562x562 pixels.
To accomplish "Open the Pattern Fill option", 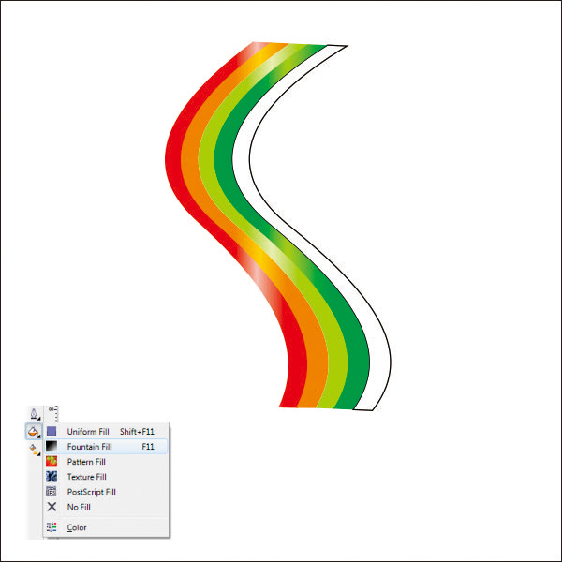I will coord(106,462).
